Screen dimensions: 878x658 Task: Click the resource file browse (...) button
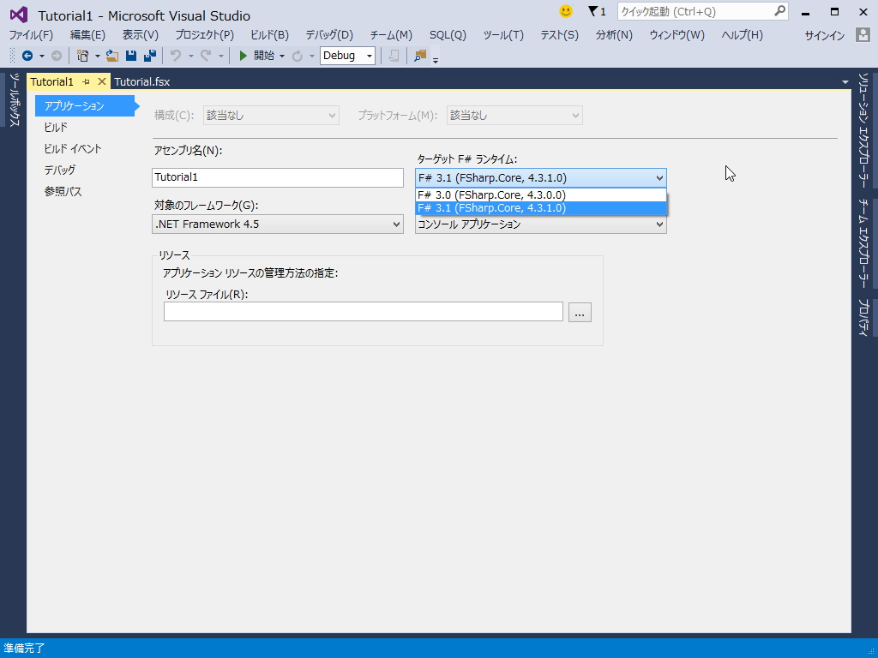point(580,312)
